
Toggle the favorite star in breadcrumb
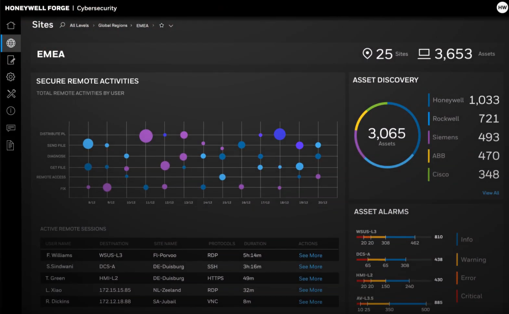(162, 25)
